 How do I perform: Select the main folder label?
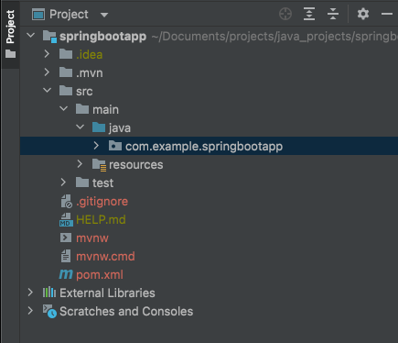105,109
